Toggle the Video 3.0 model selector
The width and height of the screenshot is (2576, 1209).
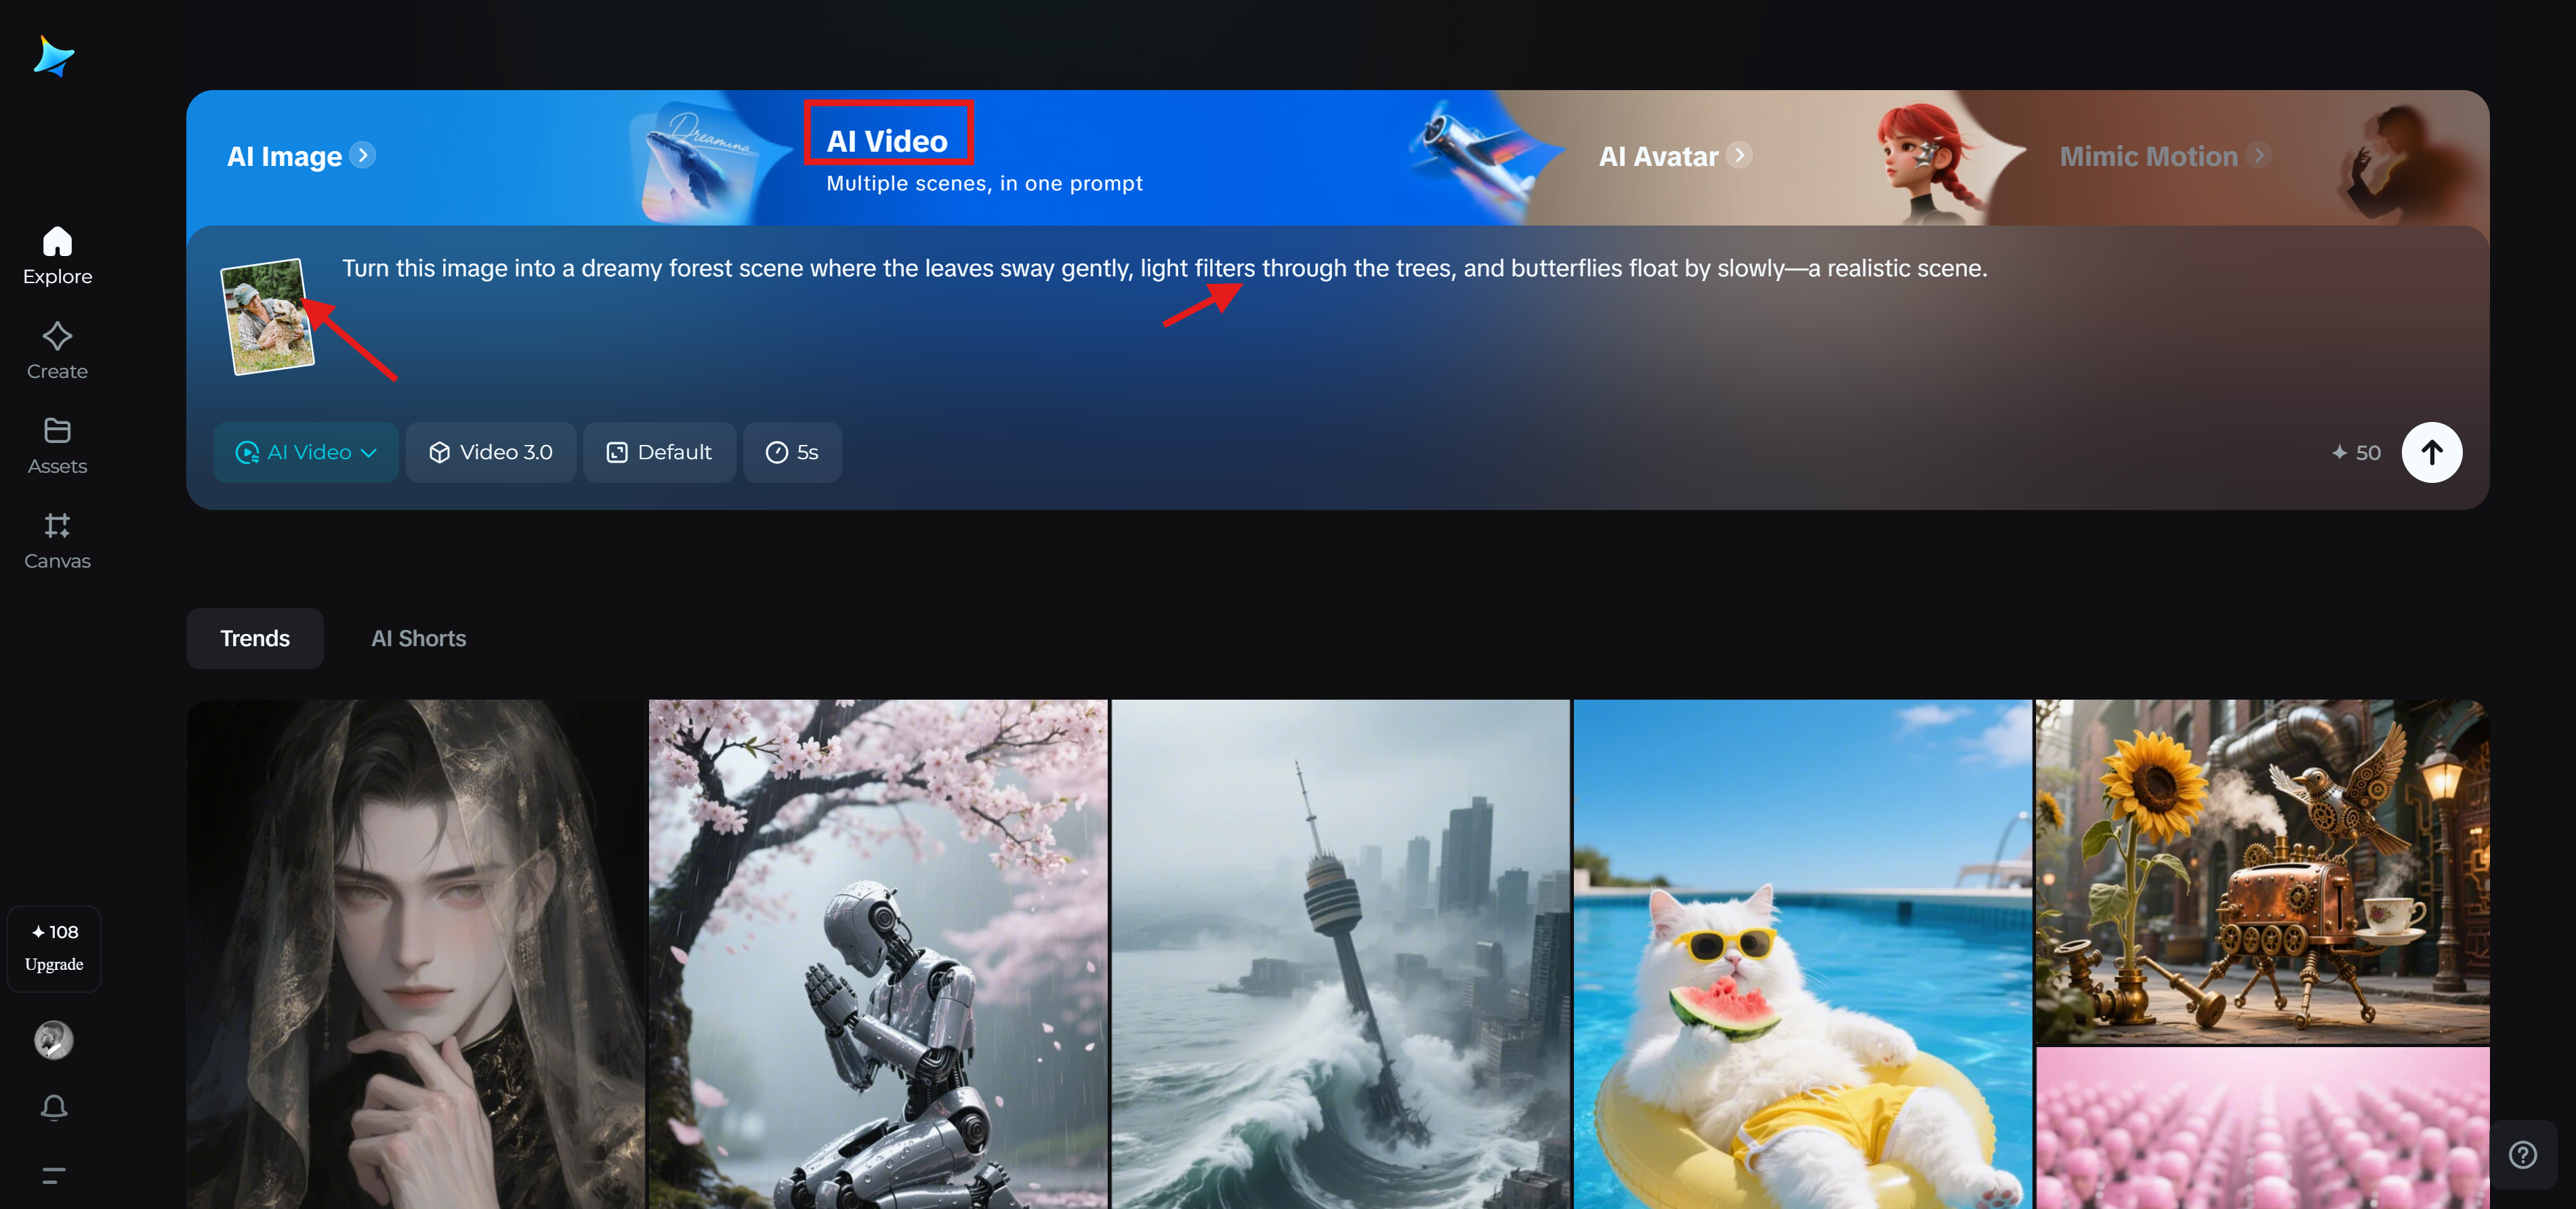click(x=491, y=452)
